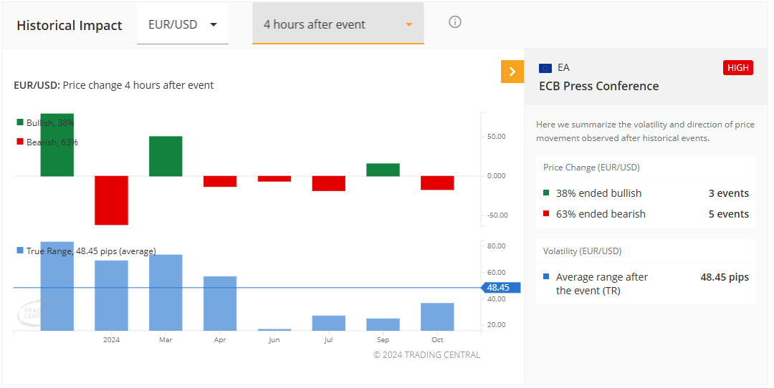The height and width of the screenshot is (388, 774).
Task: Click the '5 events' value
Action: coord(729,214)
